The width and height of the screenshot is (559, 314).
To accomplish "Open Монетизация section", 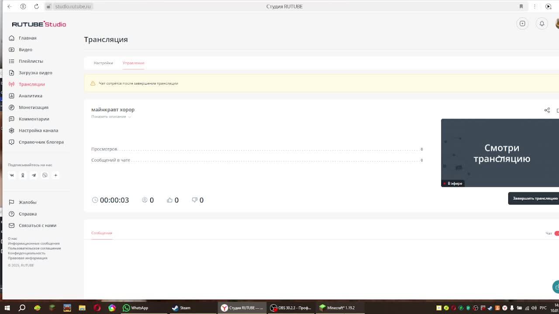I will coord(33,107).
